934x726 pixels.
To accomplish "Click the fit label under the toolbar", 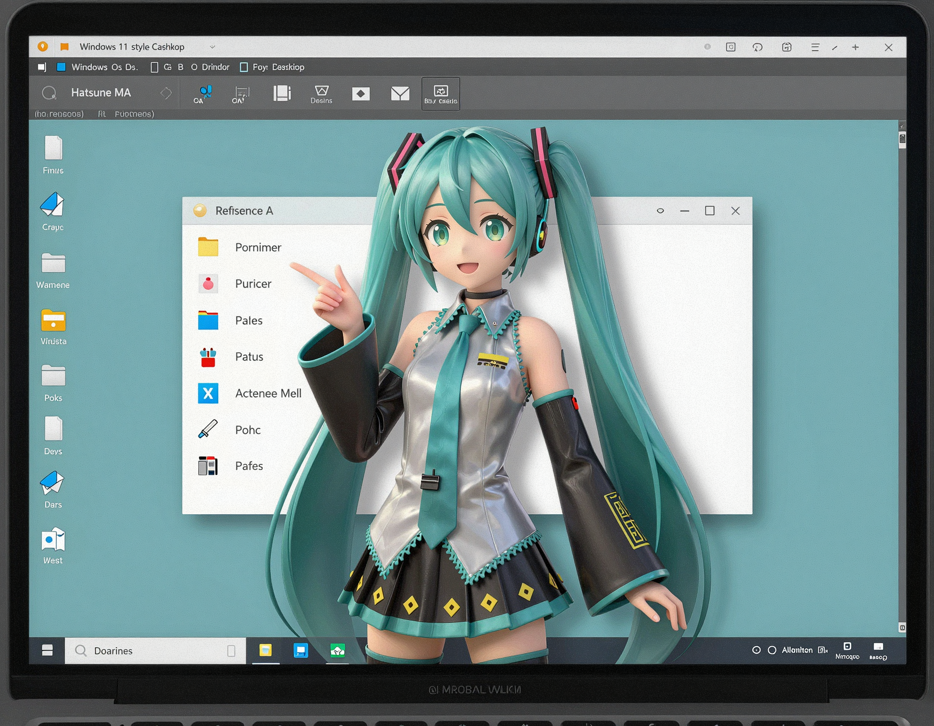I will (x=102, y=114).
